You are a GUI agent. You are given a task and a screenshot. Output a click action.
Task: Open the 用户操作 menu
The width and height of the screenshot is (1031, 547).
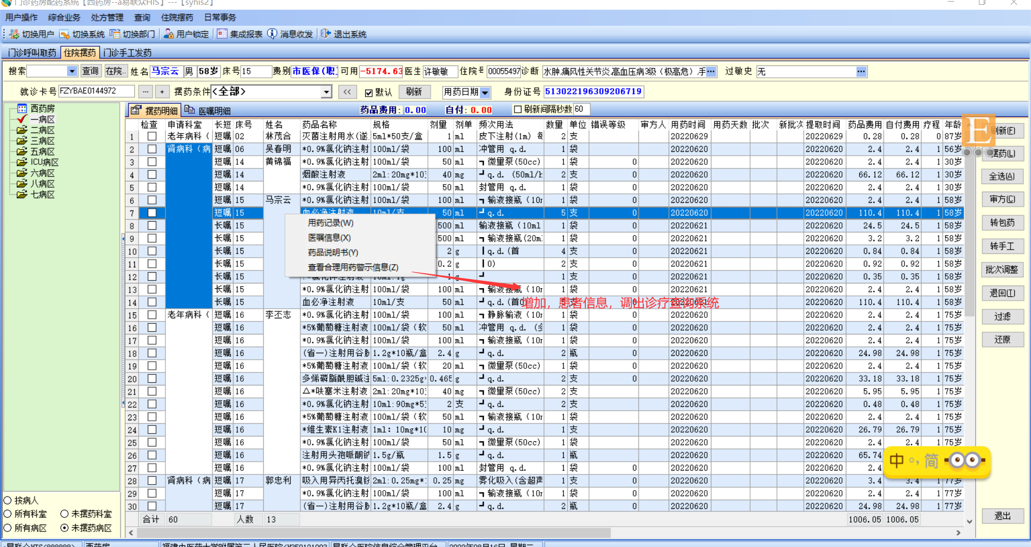21,18
